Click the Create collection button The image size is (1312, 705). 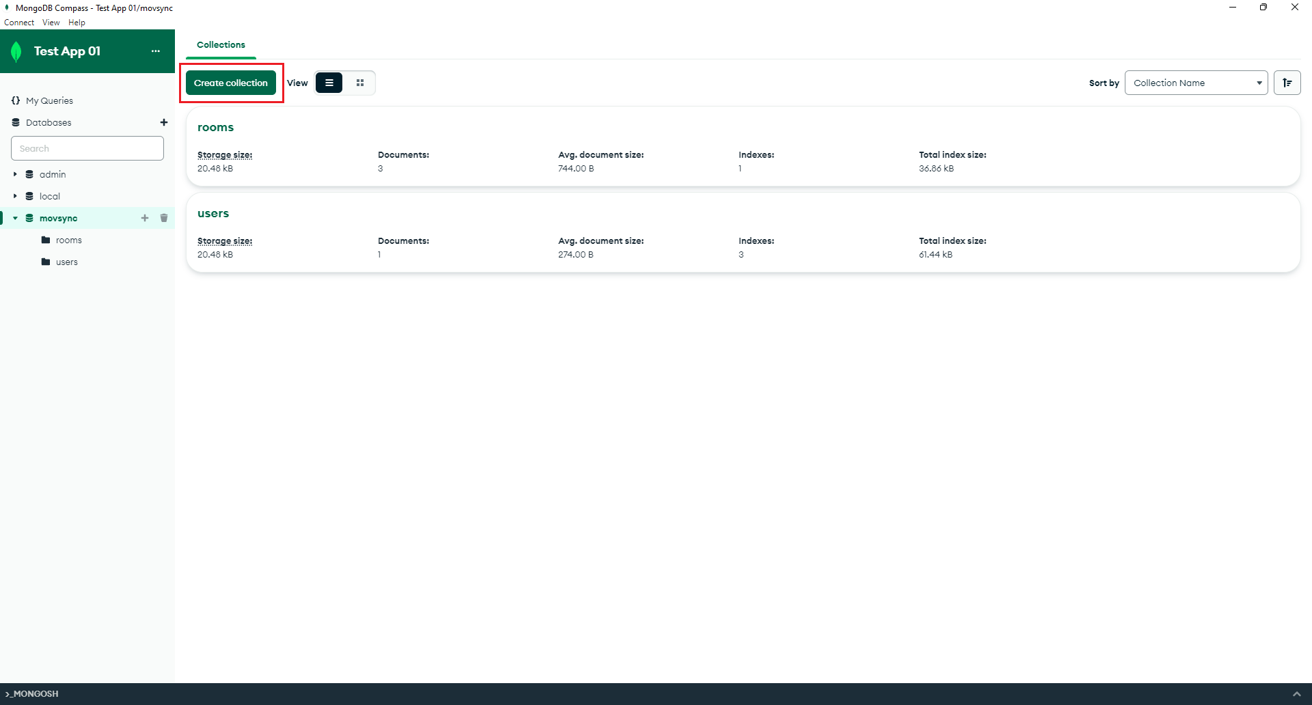[231, 83]
